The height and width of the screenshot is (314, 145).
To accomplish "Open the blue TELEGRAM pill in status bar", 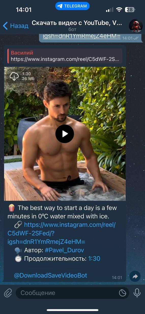I will pos(72,6).
